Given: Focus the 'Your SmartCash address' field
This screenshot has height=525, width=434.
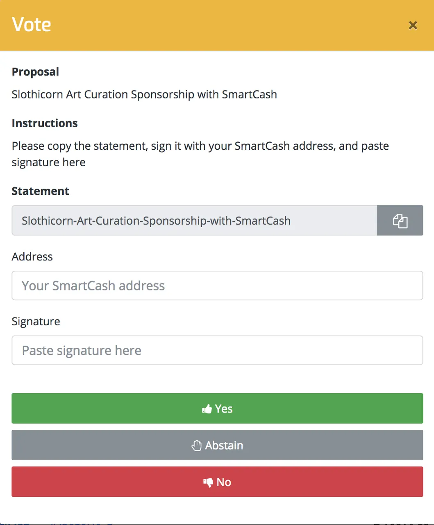Looking at the screenshot, I should 217,285.
